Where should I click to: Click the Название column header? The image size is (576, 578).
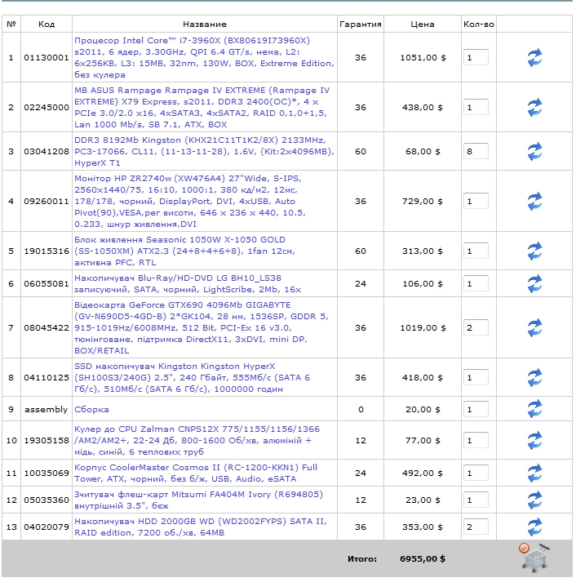tap(205, 24)
